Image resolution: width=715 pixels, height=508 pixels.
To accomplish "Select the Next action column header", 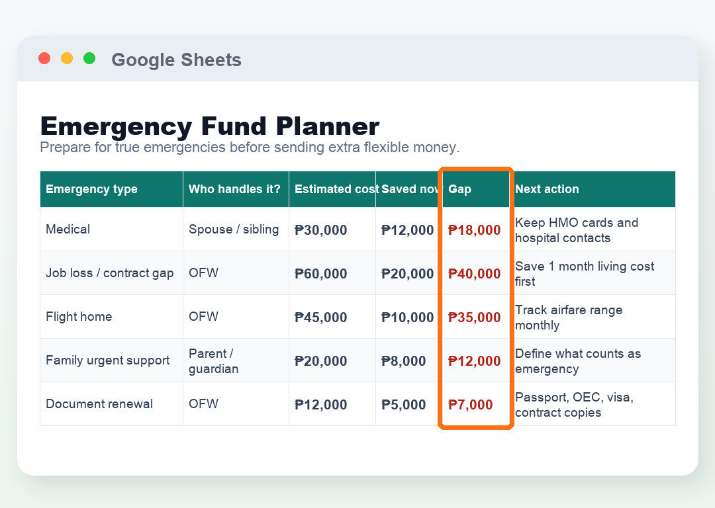I will tap(593, 189).
